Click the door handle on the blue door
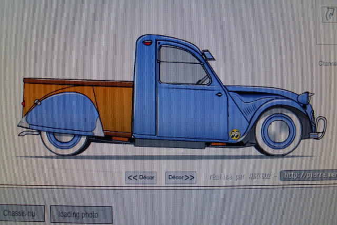This screenshot has height=225, width=337. pyautogui.click(x=219, y=94)
